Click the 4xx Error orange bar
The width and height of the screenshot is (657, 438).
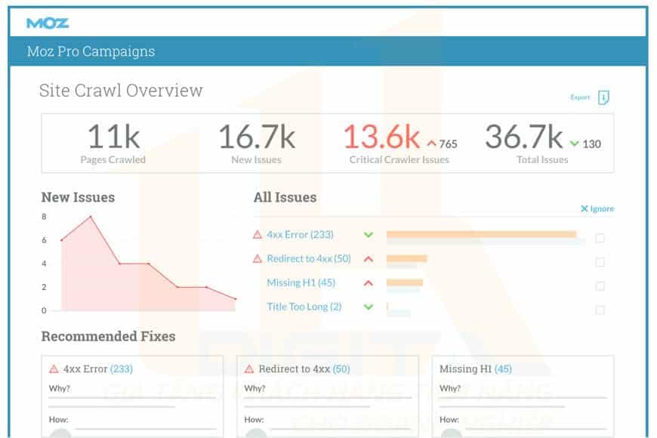482,234
